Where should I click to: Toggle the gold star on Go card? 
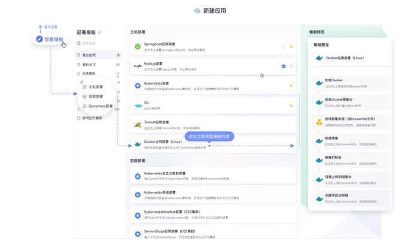pos(292,106)
